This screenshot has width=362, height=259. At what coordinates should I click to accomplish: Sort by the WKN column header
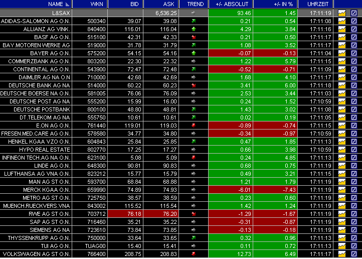coord(90,4)
